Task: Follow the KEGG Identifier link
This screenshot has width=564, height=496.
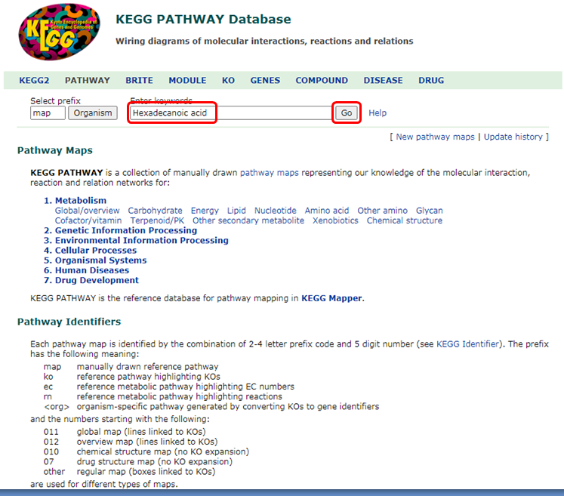Action: point(467,344)
